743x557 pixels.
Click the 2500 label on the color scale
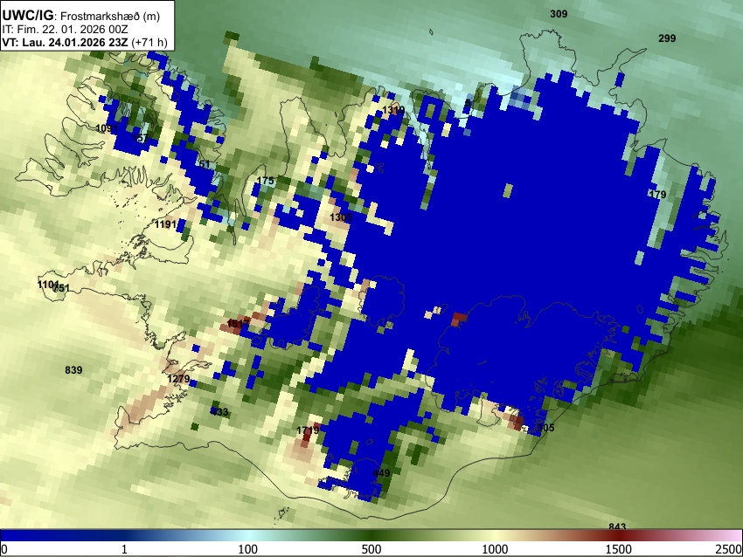click(x=729, y=549)
